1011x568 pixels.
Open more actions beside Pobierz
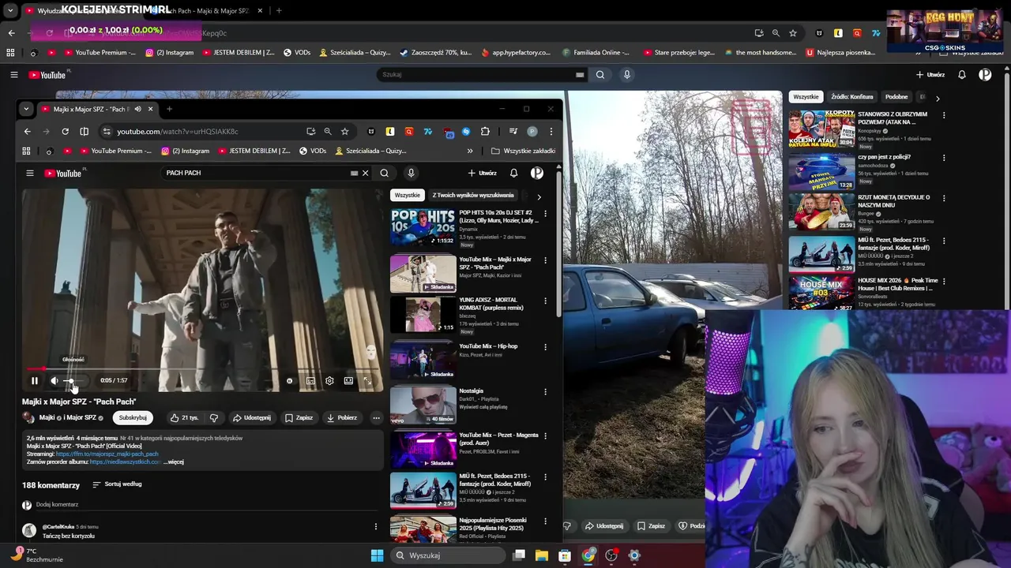click(376, 417)
